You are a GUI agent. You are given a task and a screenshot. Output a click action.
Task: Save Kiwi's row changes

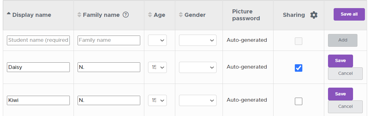pos(340,94)
